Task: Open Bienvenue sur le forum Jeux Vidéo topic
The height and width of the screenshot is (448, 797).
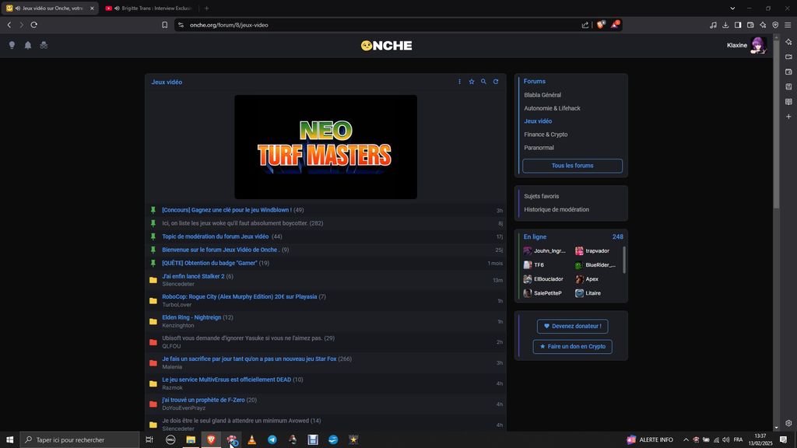Action: [220, 250]
